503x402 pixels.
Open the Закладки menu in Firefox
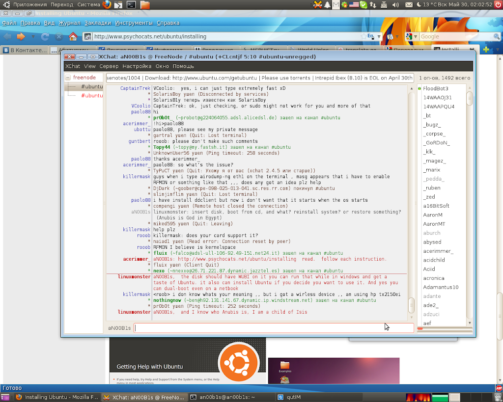(x=98, y=23)
